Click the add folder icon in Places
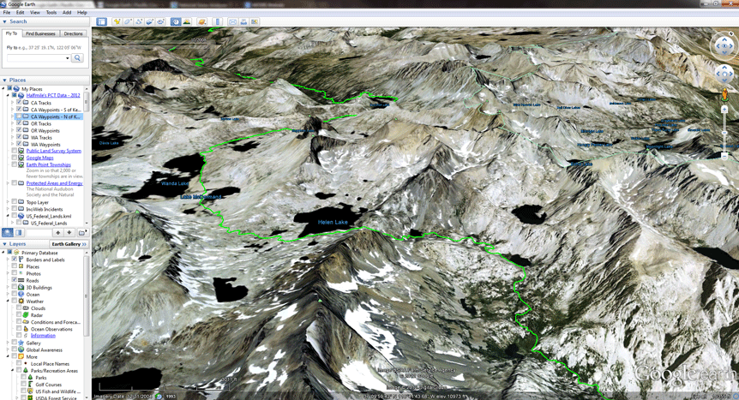Screen dimensions: 739x400 [x=82, y=232]
